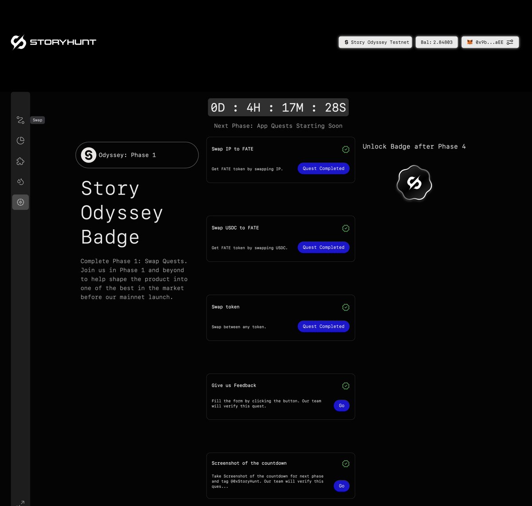Click the 'Swap IP to FATE' quest title
The width and height of the screenshot is (532, 506).
click(232, 149)
